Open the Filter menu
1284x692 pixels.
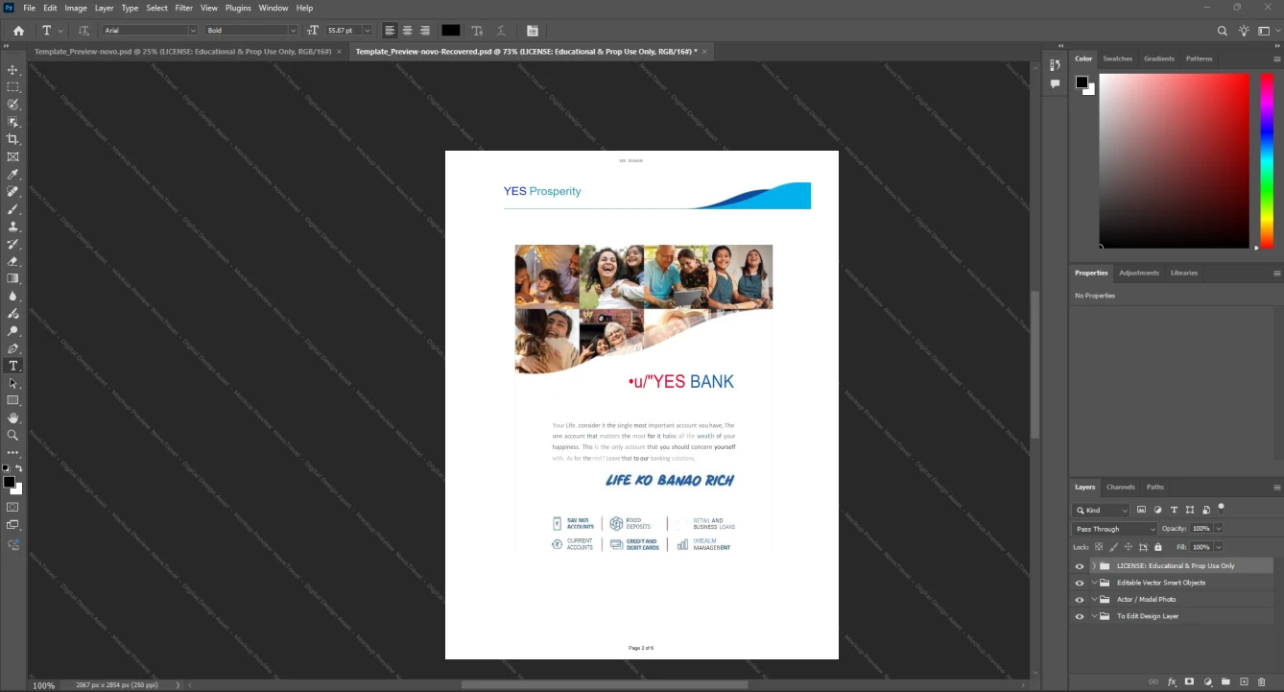(183, 8)
